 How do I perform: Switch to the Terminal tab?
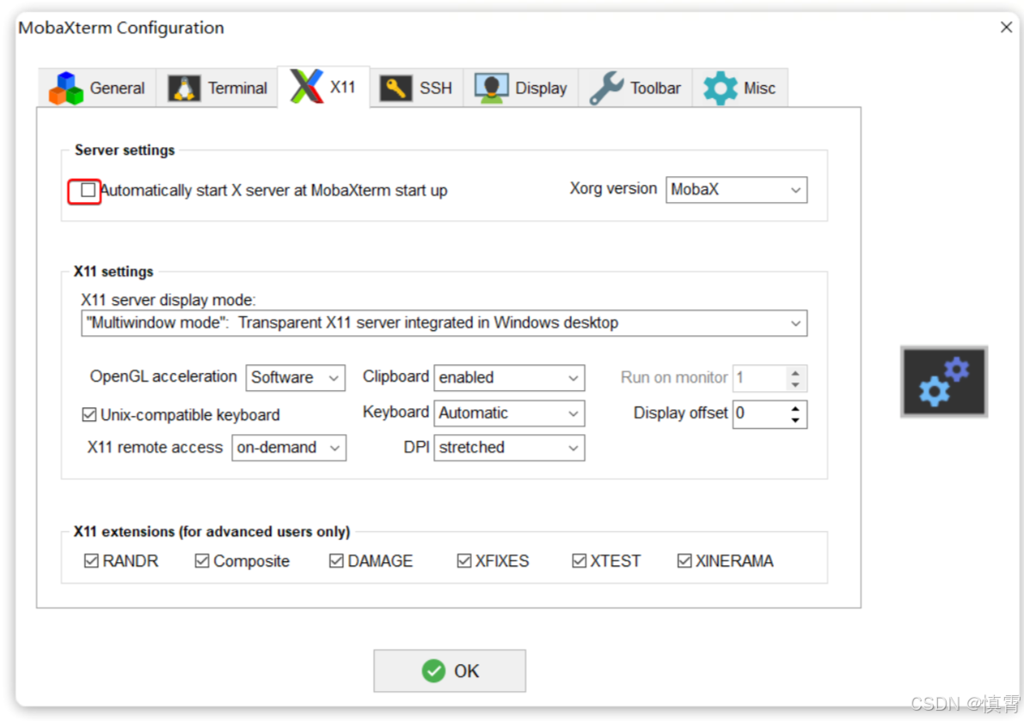pos(217,89)
